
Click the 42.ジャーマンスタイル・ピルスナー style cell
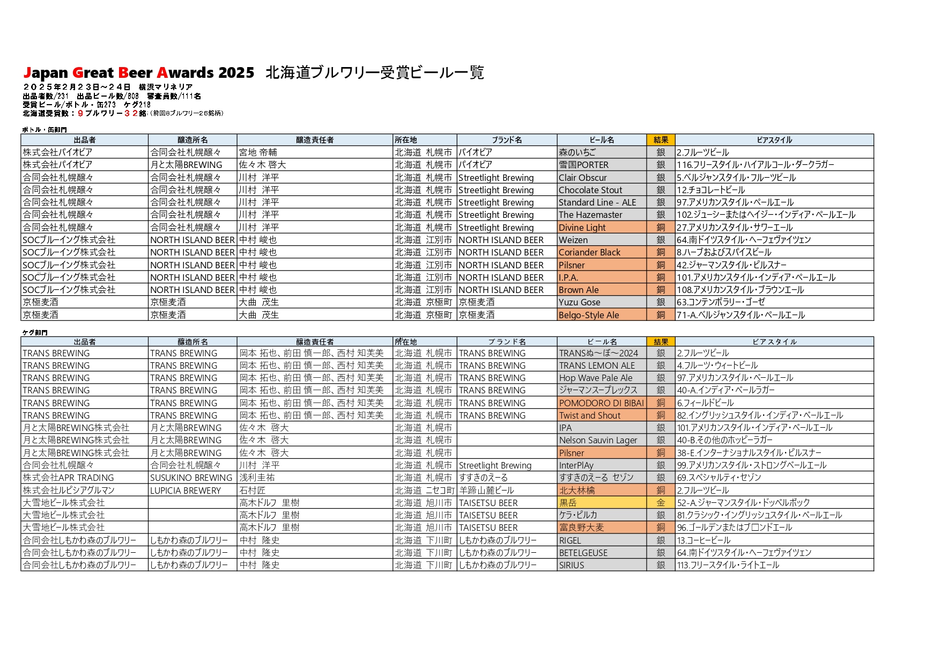pos(774,265)
